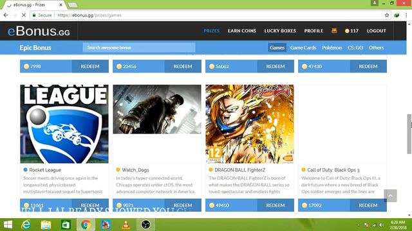Click the browser extension icon beside star
The height and width of the screenshot is (231, 412).
click(x=397, y=15)
